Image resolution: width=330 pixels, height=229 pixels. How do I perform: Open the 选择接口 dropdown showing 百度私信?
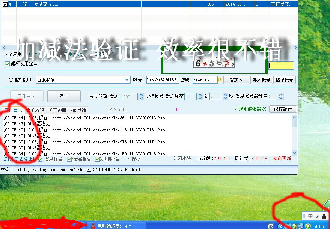click(127, 80)
